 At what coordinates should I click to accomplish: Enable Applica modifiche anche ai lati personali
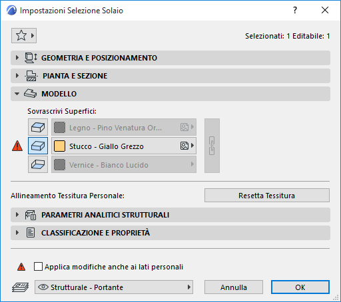click(x=38, y=267)
